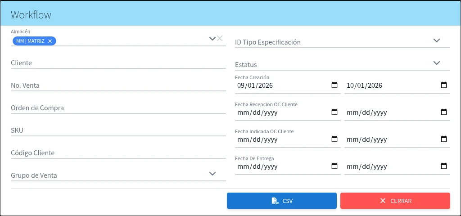Screen dimensions: 461x216
Task: Open calendar for Fecha Recepcion OC Cliente start
Action: tap(334, 112)
